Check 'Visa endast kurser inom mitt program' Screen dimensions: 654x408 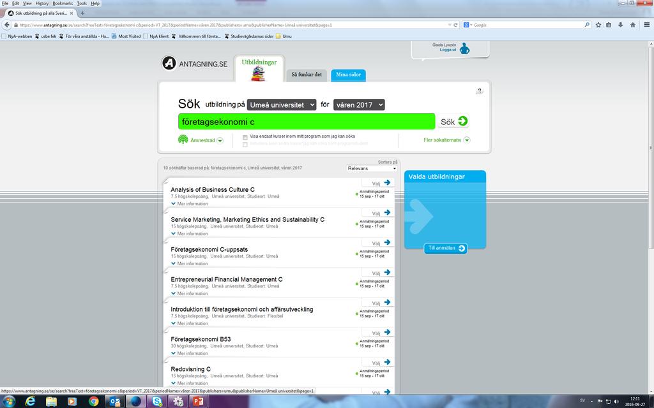coord(245,137)
